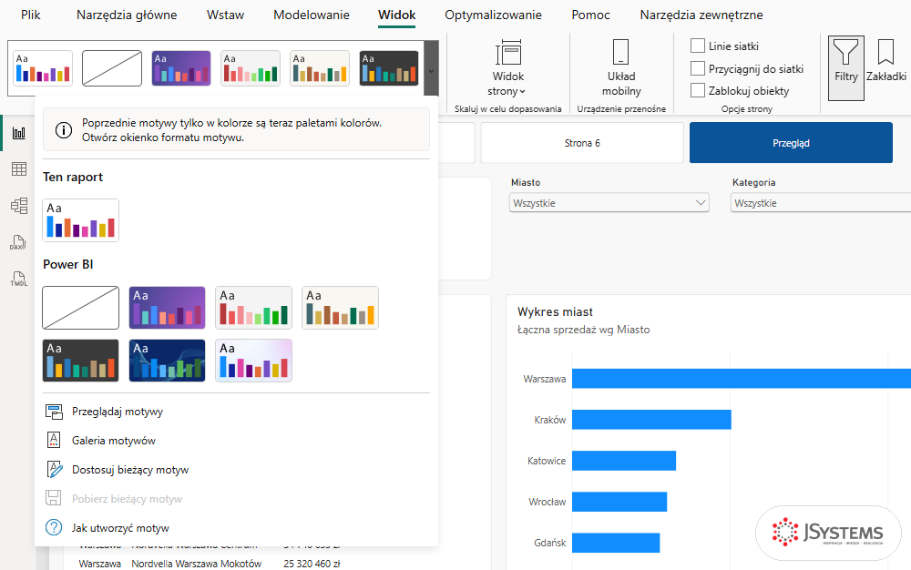Select the current theme under Ten raport
The height and width of the screenshot is (570, 911).
[81, 220]
